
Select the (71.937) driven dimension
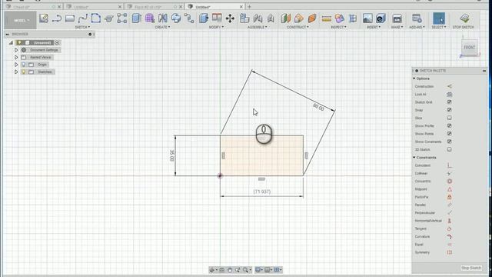(261, 192)
